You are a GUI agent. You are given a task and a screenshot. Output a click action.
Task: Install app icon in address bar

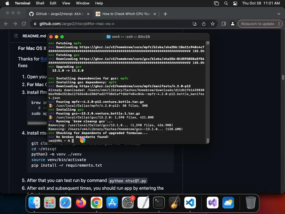pos(195,24)
